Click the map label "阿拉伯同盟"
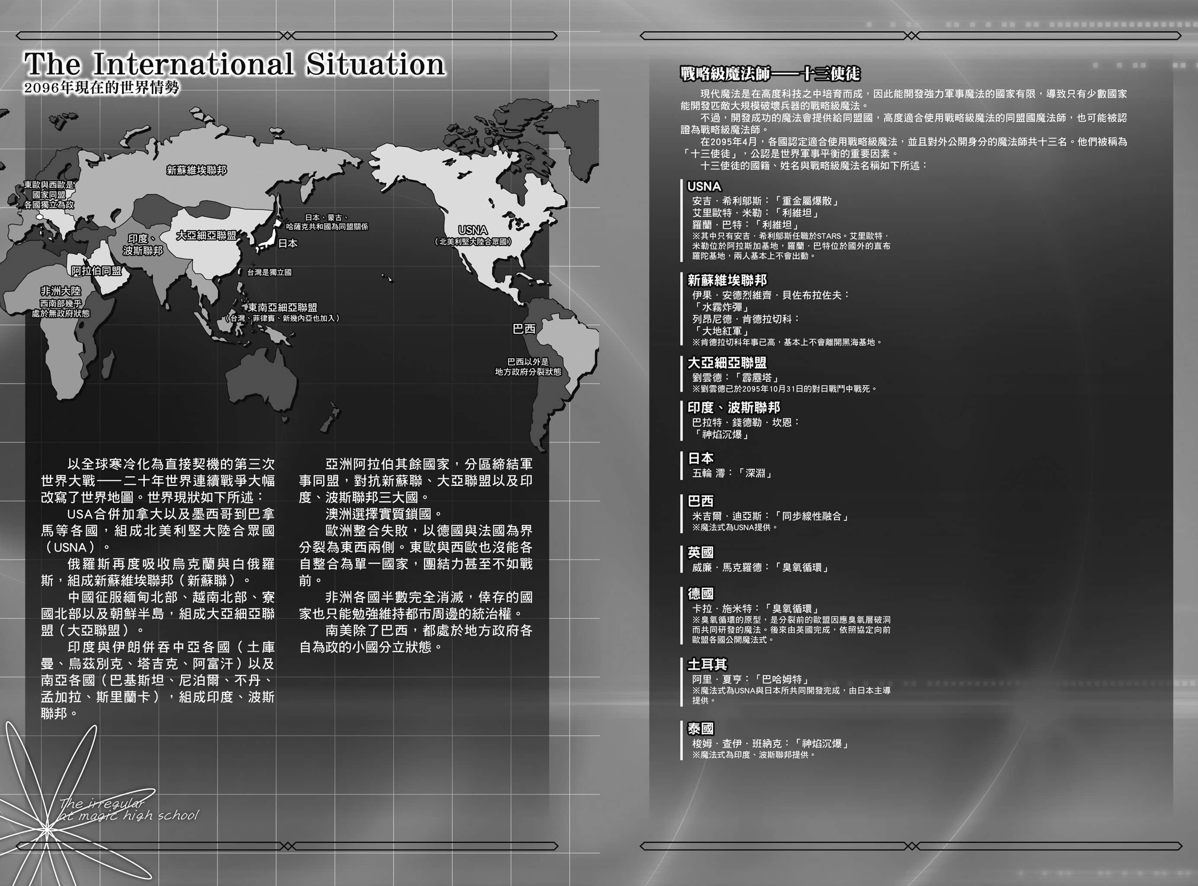Viewport: 1198px width, 886px height. tap(97, 271)
